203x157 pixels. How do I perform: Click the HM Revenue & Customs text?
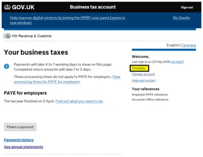[x=32, y=36]
